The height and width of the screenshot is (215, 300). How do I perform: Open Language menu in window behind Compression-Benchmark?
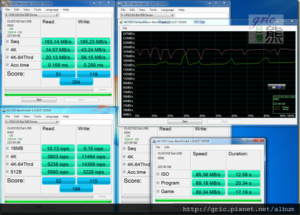click(x=167, y=10)
